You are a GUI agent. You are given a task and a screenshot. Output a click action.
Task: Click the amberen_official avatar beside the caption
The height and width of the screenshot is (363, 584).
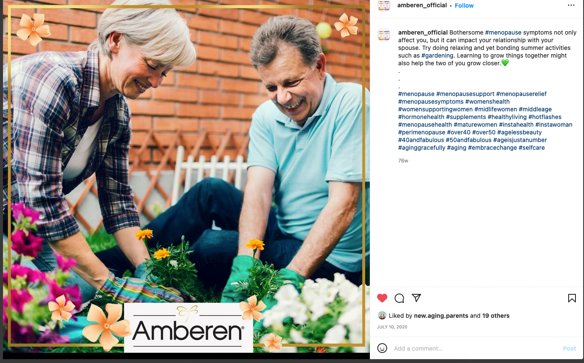tap(384, 35)
